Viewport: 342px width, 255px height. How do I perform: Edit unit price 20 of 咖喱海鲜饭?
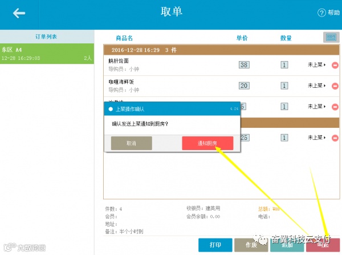coord(244,86)
